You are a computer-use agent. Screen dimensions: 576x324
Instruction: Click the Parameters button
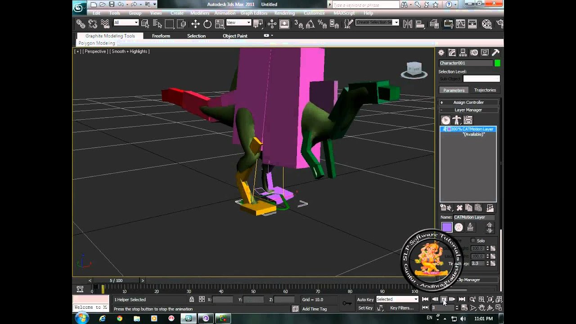[x=454, y=90]
